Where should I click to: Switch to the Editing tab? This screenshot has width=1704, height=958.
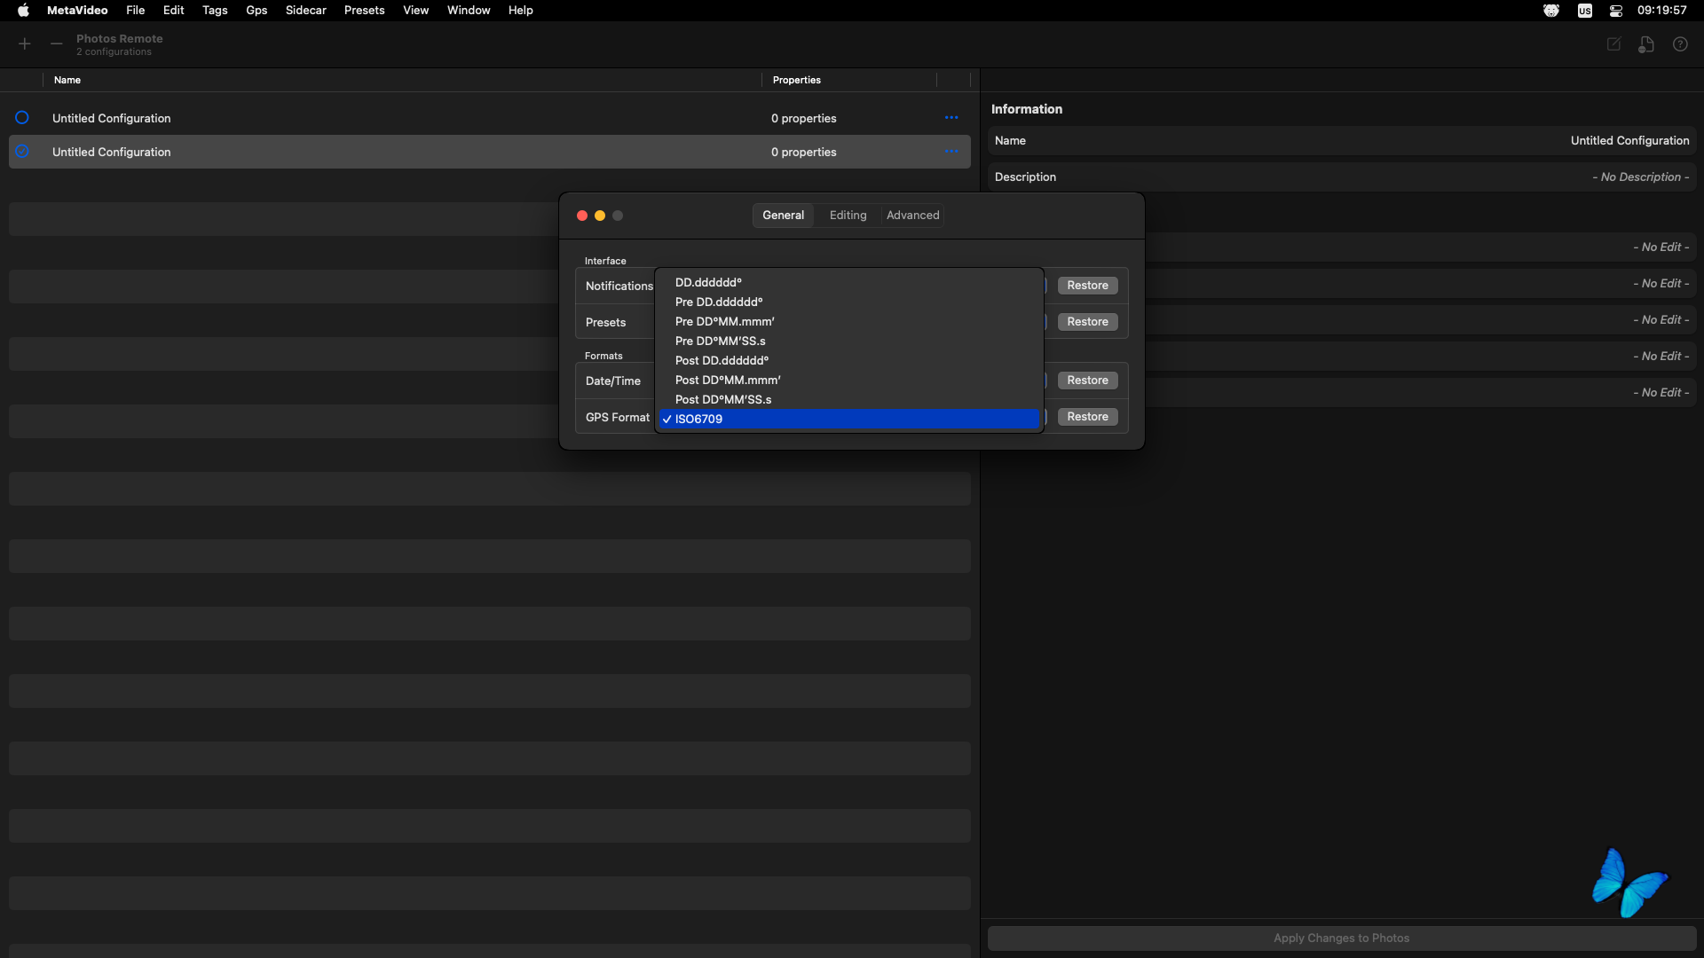coord(848,216)
